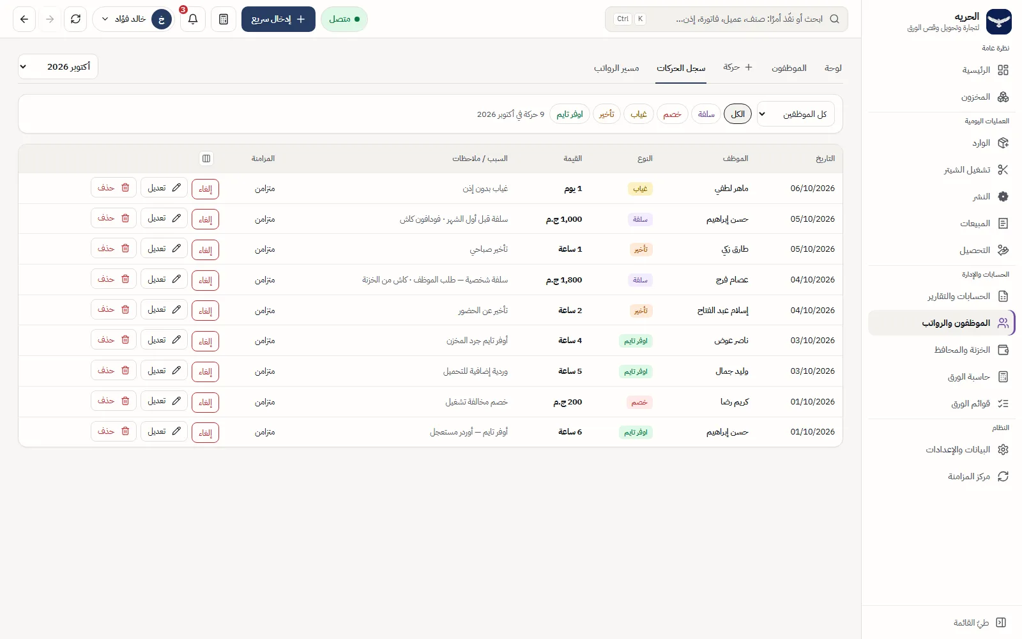The height and width of the screenshot is (639, 1022).
Task: Open the + حركة tab
Action: click(738, 68)
